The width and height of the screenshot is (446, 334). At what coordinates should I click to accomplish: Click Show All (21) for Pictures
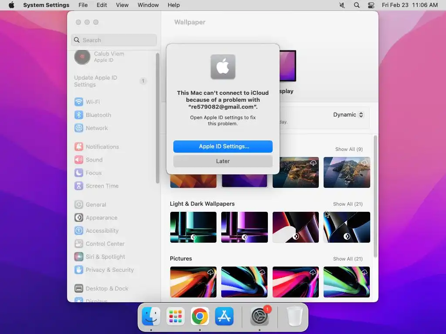(x=348, y=259)
